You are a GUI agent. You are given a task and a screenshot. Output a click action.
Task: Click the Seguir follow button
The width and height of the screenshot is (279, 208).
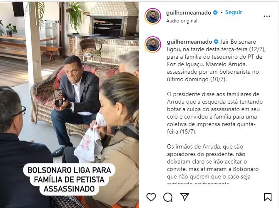(234, 12)
